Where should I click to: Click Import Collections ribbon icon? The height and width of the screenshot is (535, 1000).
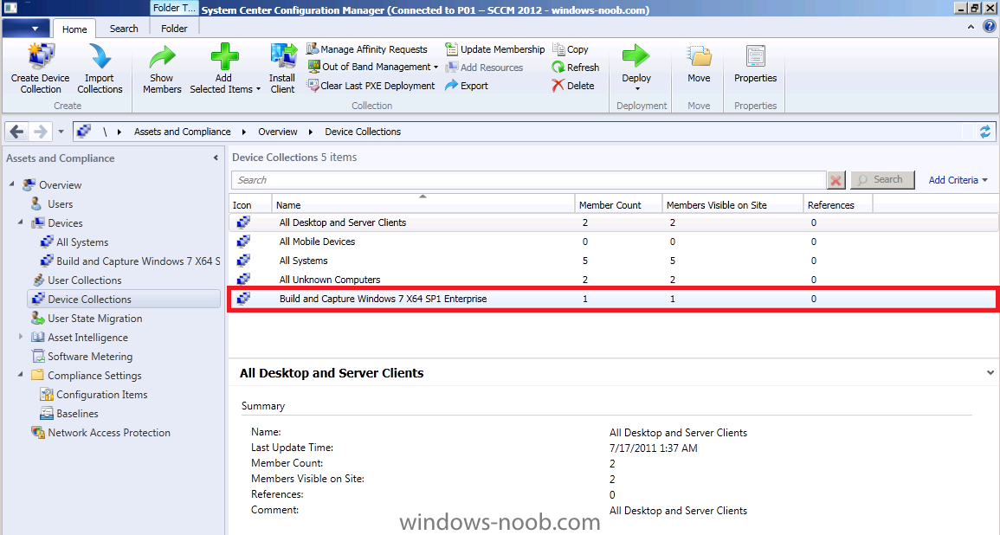coord(100,57)
